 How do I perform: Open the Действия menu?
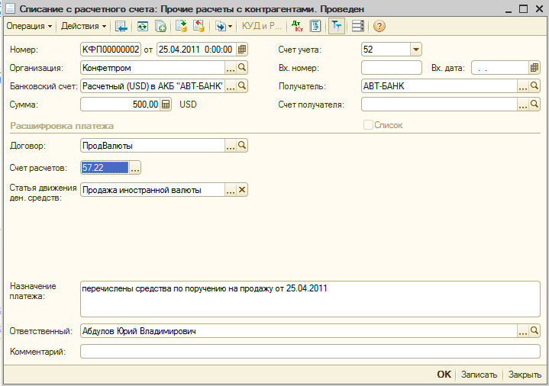(x=83, y=27)
